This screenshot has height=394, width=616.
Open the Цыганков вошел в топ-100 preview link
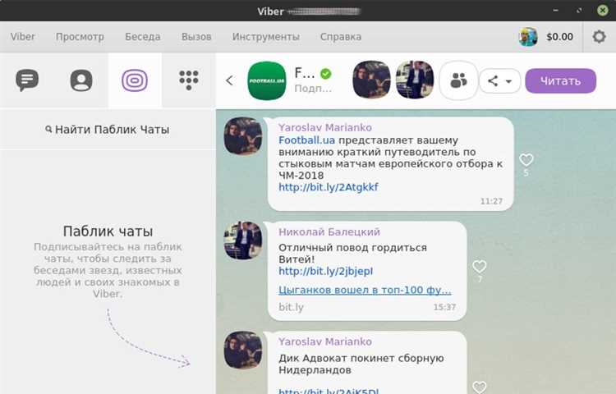tap(365, 290)
